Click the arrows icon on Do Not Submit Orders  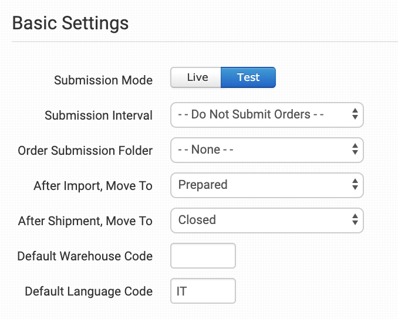355,115
